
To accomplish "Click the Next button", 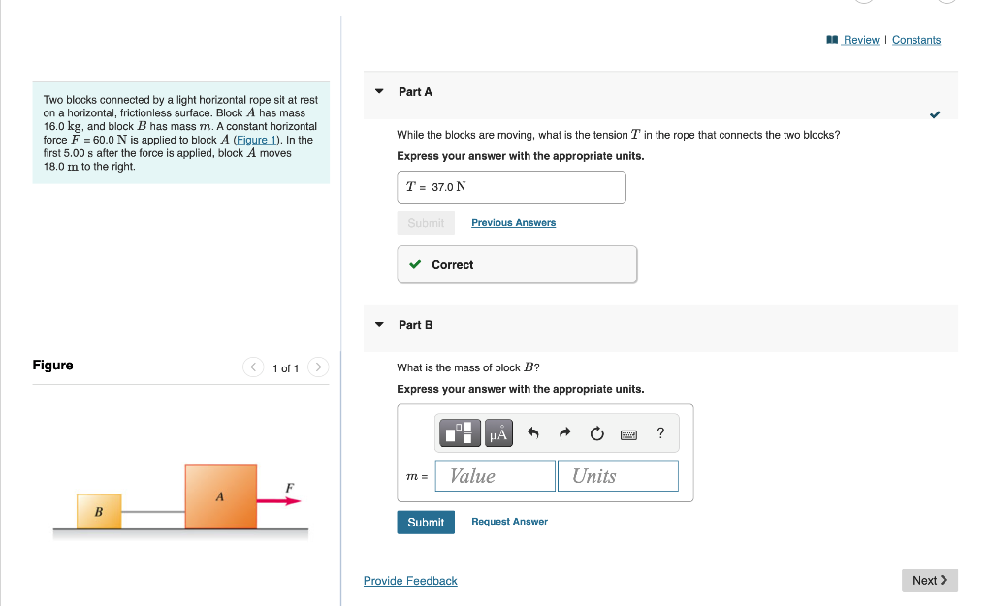I will pyautogui.click(x=928, y=580).
